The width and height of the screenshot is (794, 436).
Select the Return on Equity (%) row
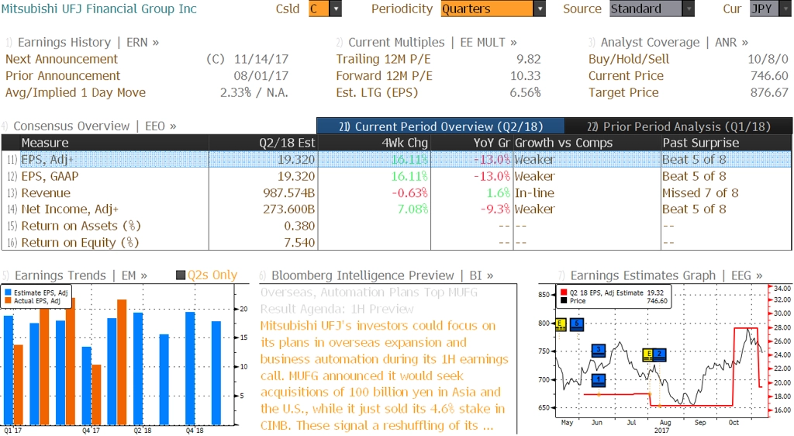click(x=396, y=243)
